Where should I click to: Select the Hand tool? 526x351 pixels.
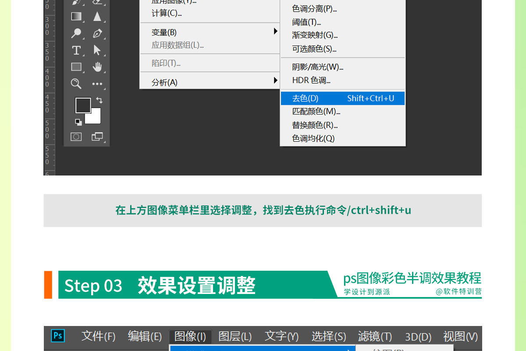[x=97, y=67]
